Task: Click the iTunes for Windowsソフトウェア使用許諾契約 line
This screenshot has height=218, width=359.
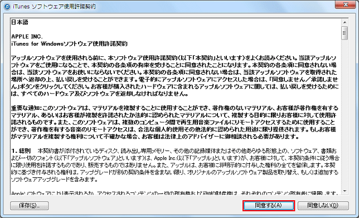Action: pyautogui.click(x=69, y=43)
